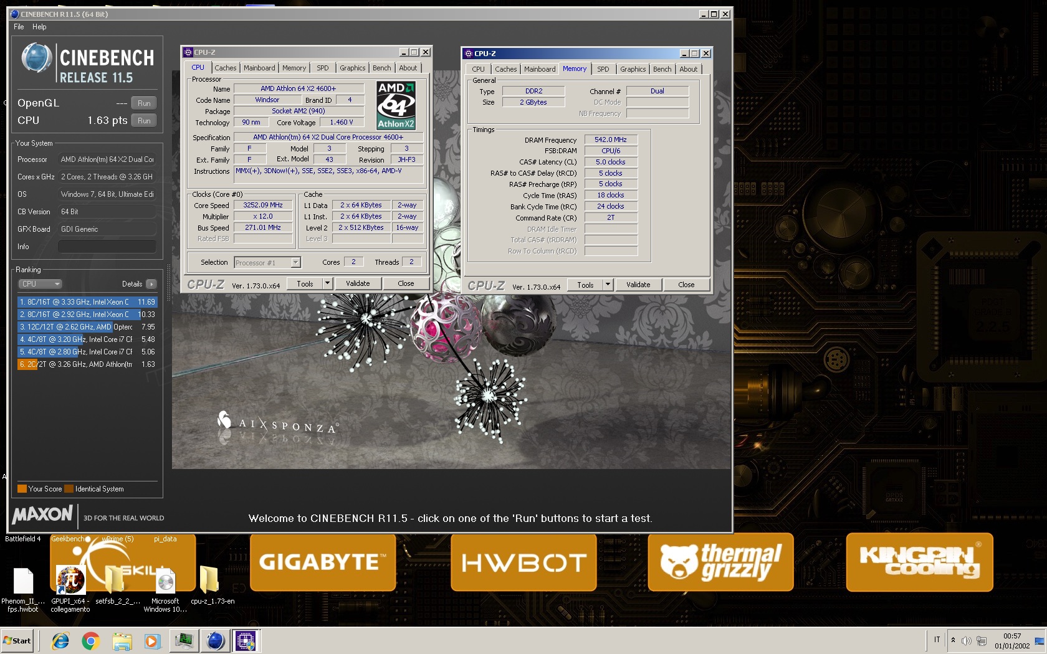The image size is (1047, 654).
Task: Click Validate in right CPU-Z window
Action: pyautogui.click(x=638, y=285)
